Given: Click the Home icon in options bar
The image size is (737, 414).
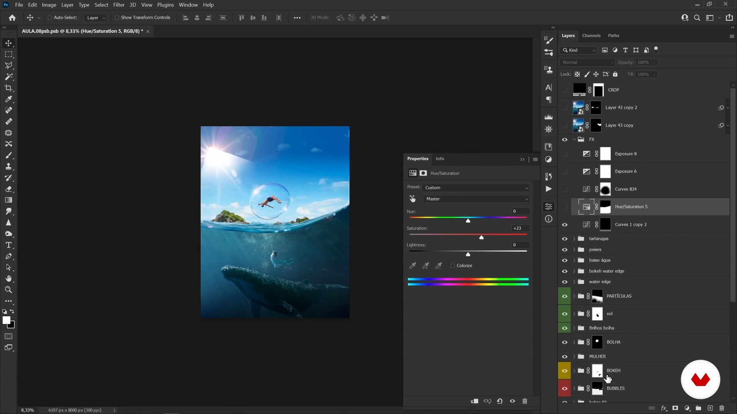Looking at the screenshot, I should [12, 18].
